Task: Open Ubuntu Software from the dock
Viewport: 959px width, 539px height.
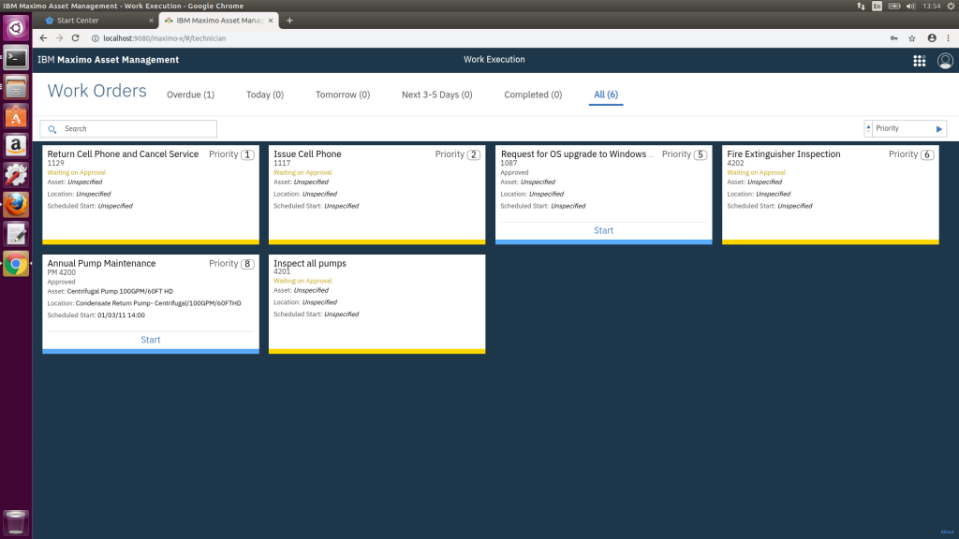Action: click(x=16, y=117)
